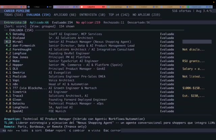Click the 'No aplicar:219' status counter
216x140 pixels.
click(88, 22)
